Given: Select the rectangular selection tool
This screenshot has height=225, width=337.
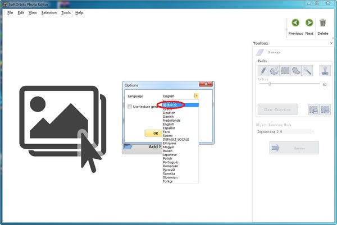Looking at the screenshot, I should 285,71.
